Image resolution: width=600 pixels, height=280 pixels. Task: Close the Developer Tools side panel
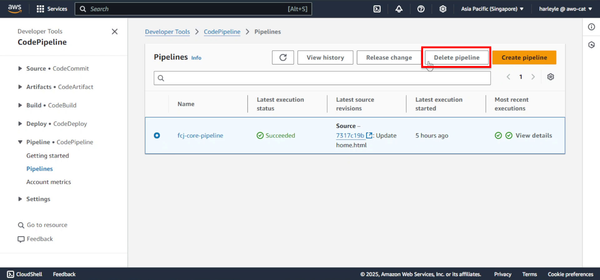[115, 31]
